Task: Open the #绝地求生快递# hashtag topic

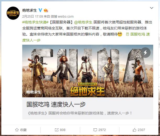Action: coord(35,22)
